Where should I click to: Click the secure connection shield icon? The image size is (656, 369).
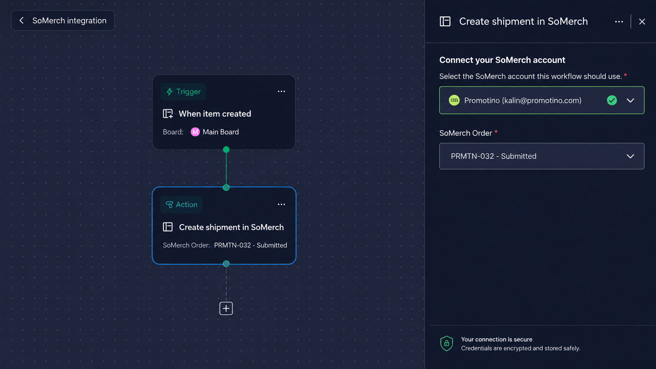(446, 344)
